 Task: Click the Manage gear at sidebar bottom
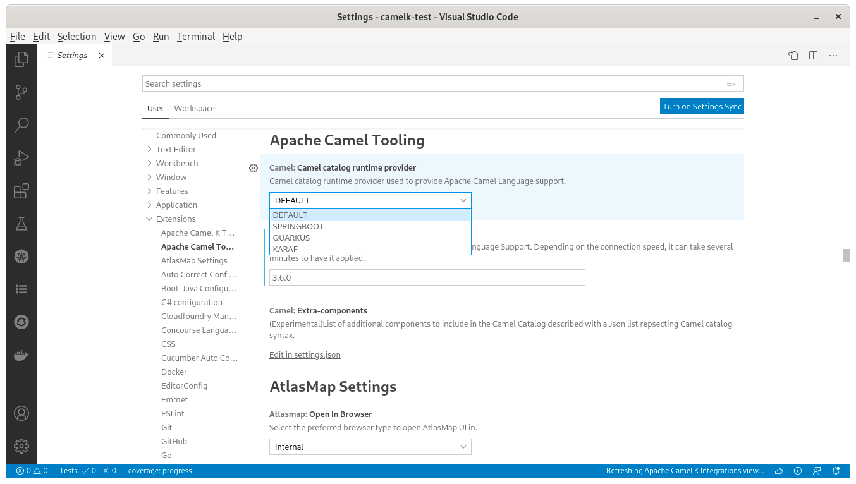(x=21, y=446)
